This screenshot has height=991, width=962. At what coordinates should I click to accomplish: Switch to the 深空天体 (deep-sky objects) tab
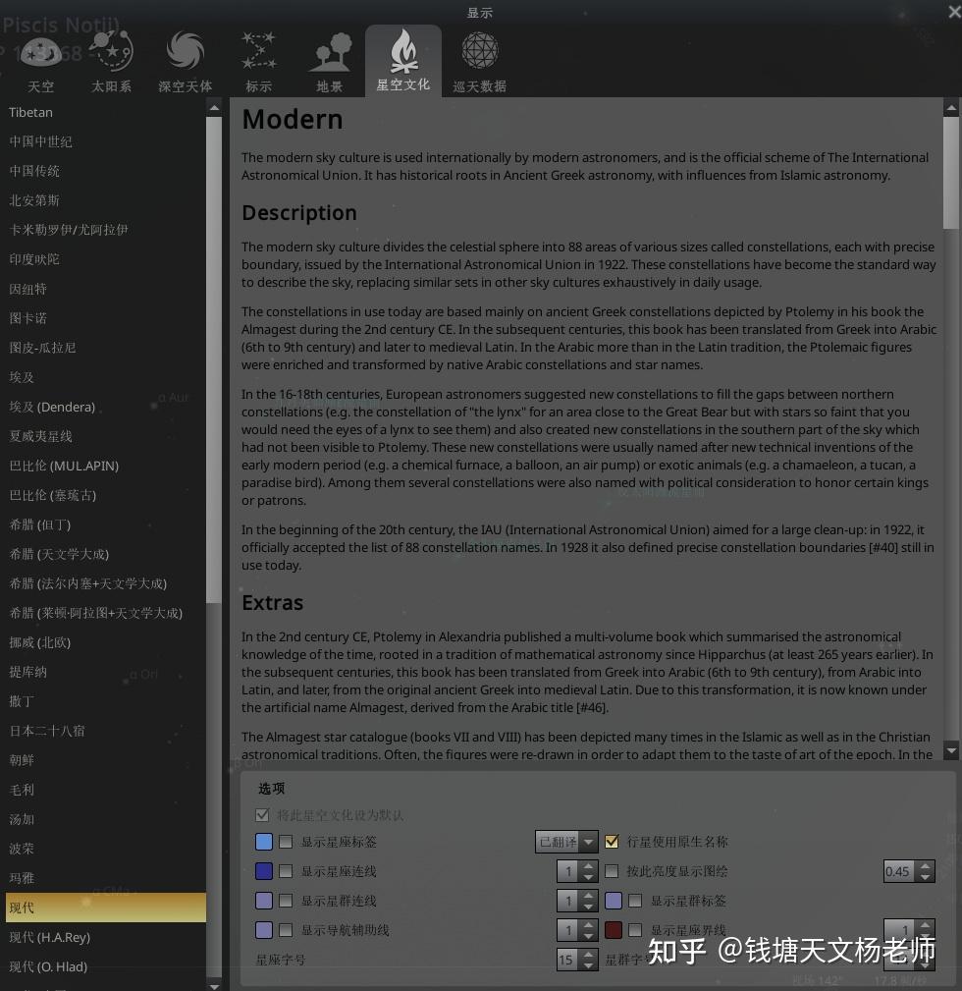pos(186,62)
